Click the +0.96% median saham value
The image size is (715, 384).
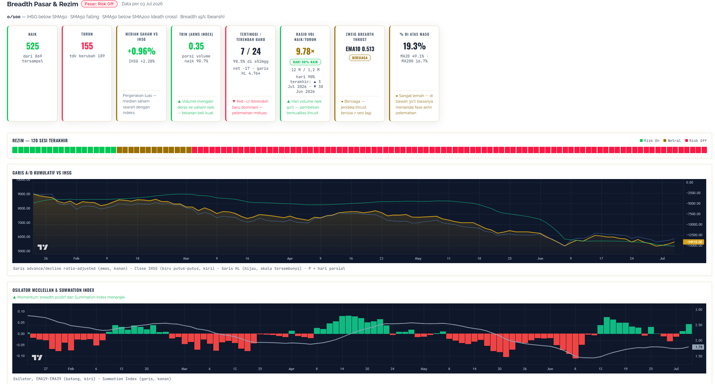141,51
